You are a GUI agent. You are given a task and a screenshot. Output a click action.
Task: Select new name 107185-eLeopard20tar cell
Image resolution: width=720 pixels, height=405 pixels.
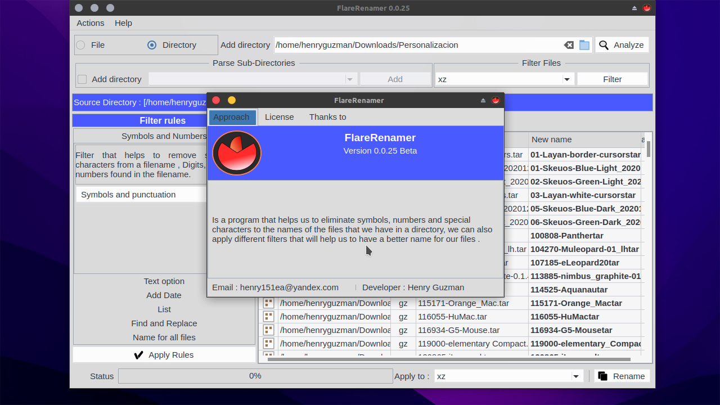[x=585, y=263]
